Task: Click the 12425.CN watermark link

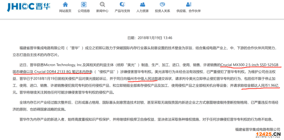Action: click(x=268, y=134)
